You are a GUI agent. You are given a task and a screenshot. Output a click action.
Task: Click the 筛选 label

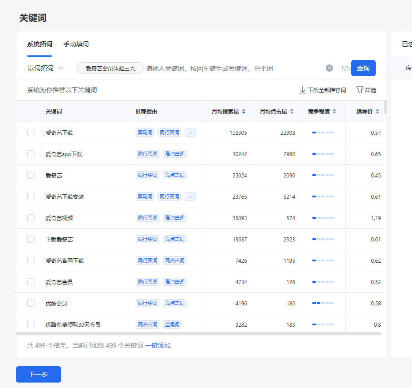[370, 90]
